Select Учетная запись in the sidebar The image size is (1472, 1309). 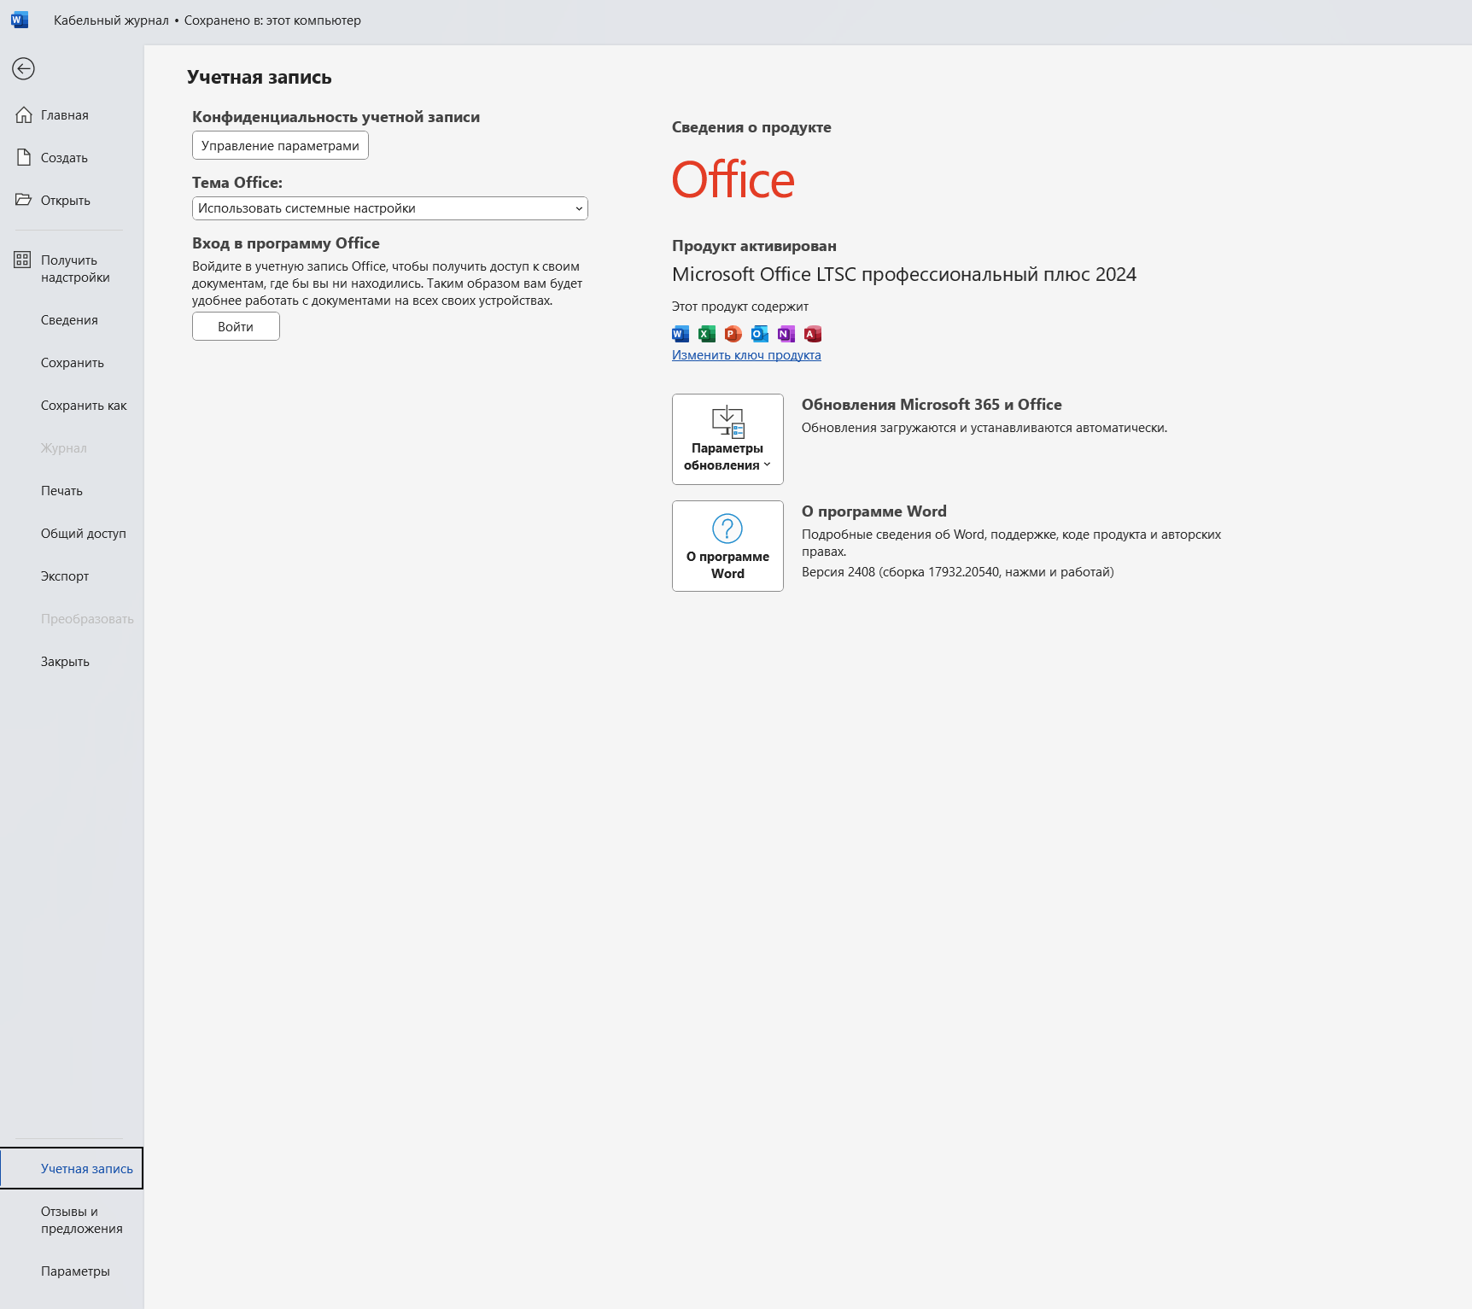point(72,1168)
